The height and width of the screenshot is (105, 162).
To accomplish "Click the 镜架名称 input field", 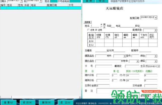I will [x=101, y=56].
